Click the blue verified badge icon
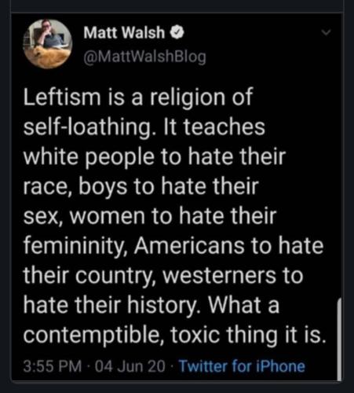Image resolution: width=354 pixels, height=393 pixels. [177, 32]
